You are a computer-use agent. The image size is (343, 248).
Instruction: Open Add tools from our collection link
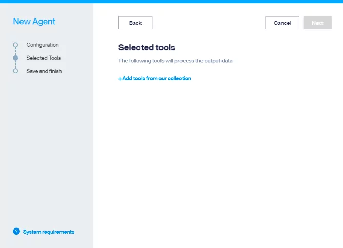[x=156, y=79]
